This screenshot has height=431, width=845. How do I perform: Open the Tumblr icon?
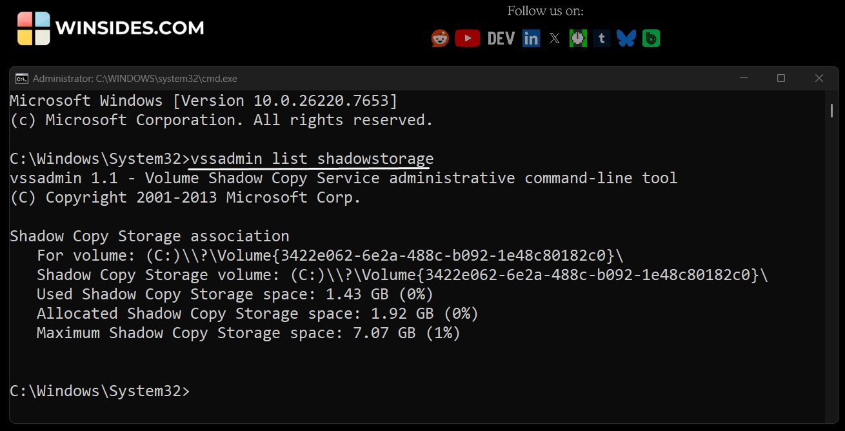[601, 38]
